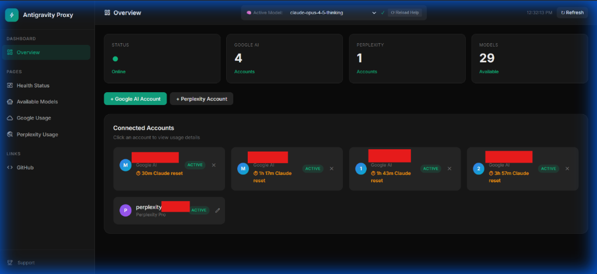The image size is (597, 274).
Task: Remove the account with 3h 57m Claude reset
Action: click(567, 168)
